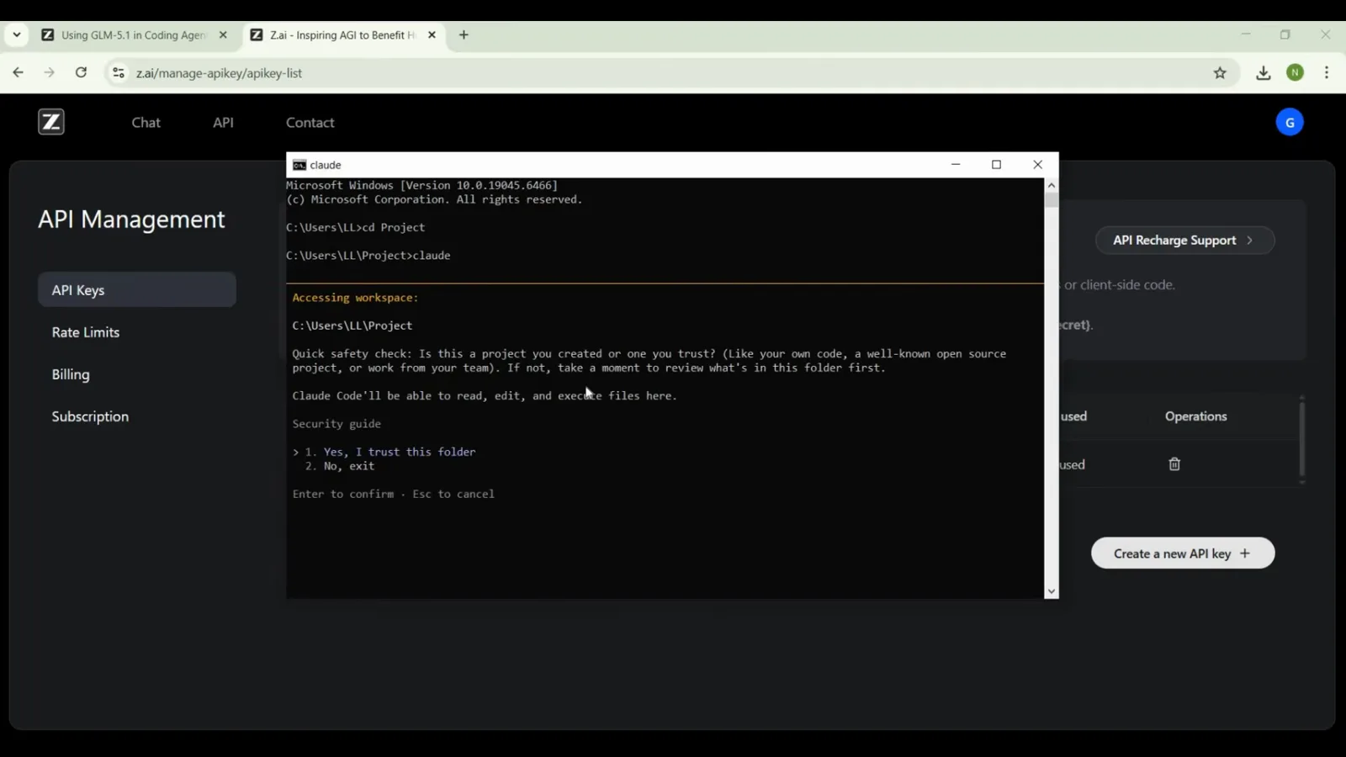
Task: Open the G user avatar menu
Action: pos(1290,122)
